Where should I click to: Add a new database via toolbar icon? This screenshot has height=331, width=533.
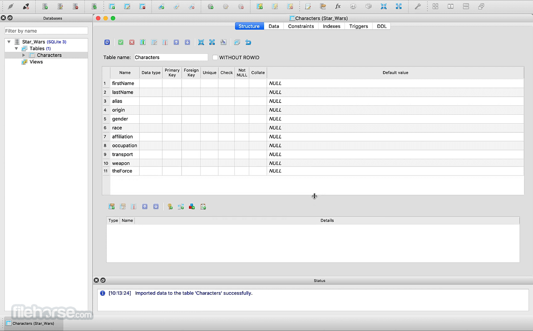[45, 6]
